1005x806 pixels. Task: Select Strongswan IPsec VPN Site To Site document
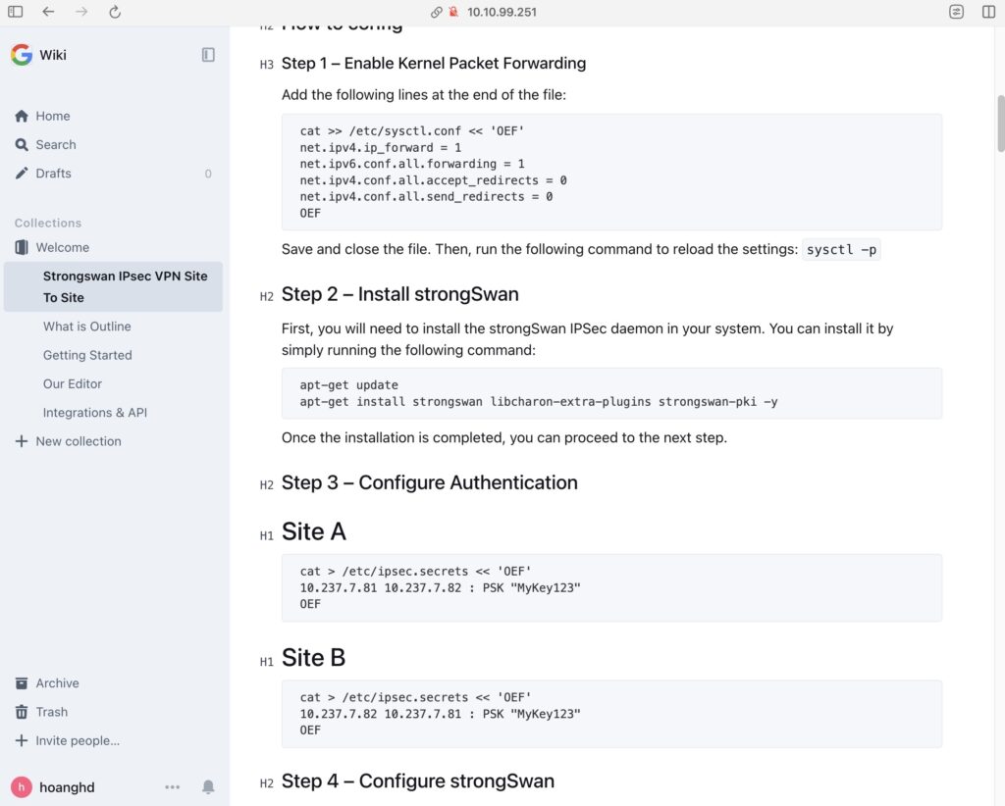114,286
